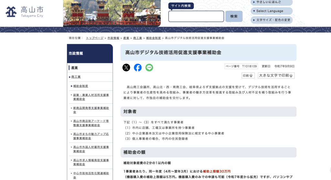Open 市政情報 breadcrumb link
This screenshot has height=180, width=331.
(x=113, y=38)
